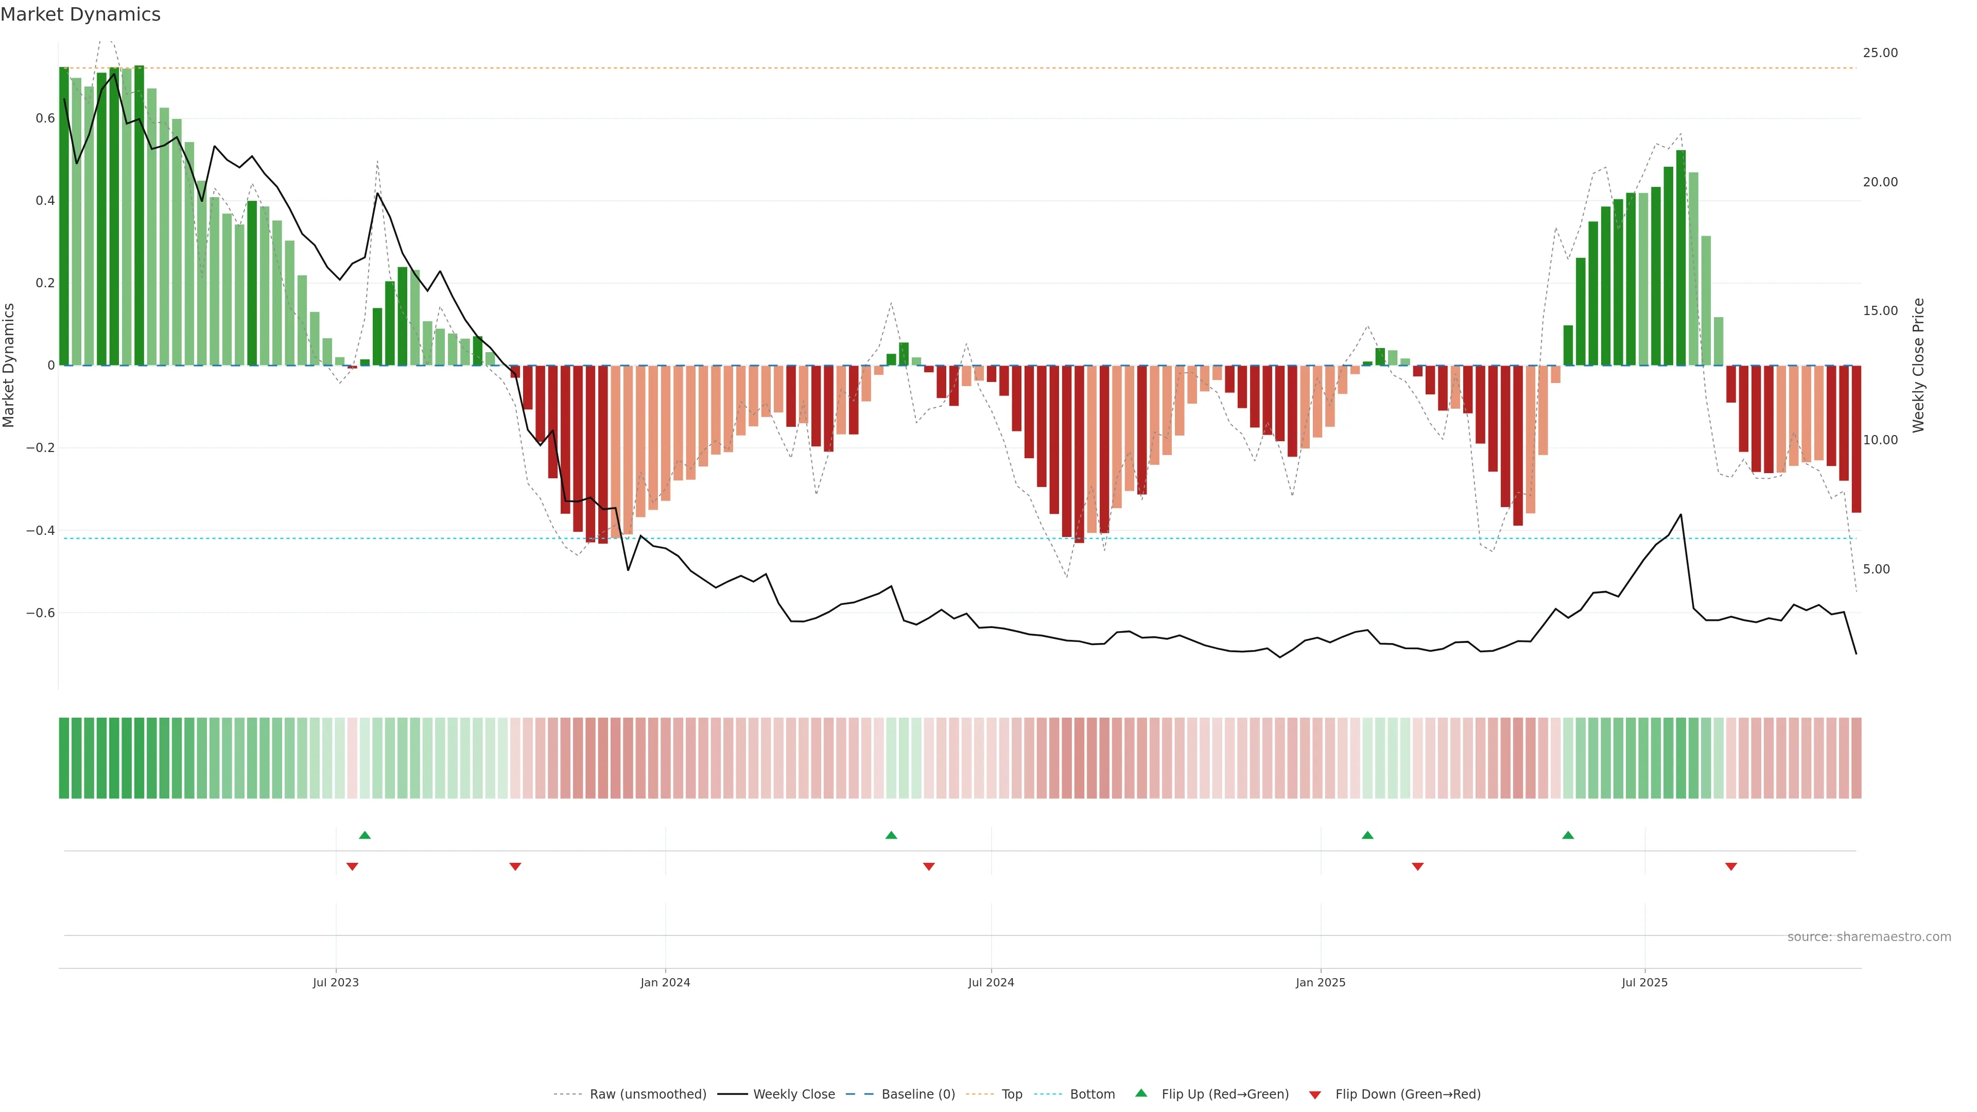Click the Market Dynamics chart title
Viewport: 1977px width, 1112px height.
(81, 14)
